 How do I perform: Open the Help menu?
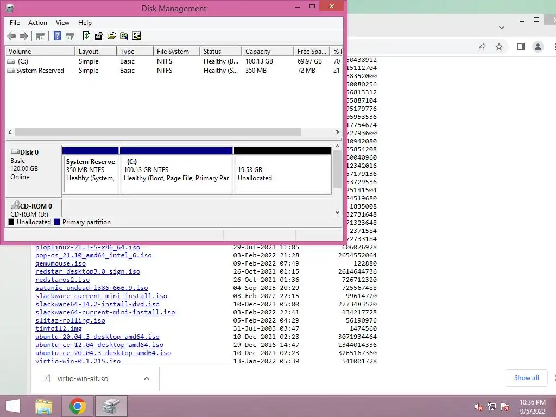click(85, 23)
